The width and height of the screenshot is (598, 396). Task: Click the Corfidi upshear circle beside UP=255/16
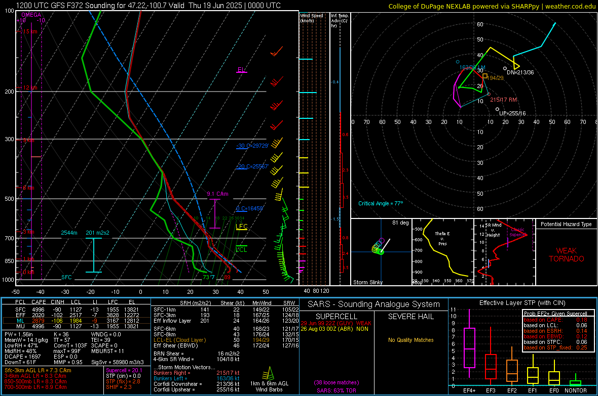click(x=497, y=109)
